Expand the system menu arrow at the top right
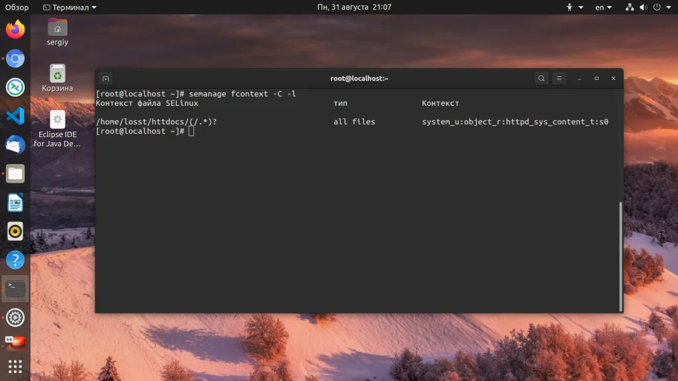Screen dimensions: 678x381 click(669, 7)
